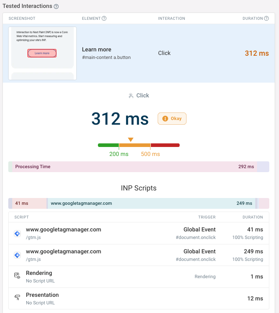Click the pointer icon beside Click heading
Image resolution: width=279 pixels, height=313 pixels.
(x=131, y=96)
